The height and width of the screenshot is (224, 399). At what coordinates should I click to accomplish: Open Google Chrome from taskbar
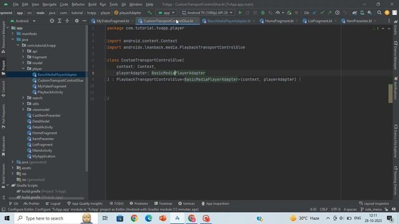tap(134, 218)
